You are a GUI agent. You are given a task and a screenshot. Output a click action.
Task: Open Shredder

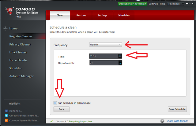16,68
